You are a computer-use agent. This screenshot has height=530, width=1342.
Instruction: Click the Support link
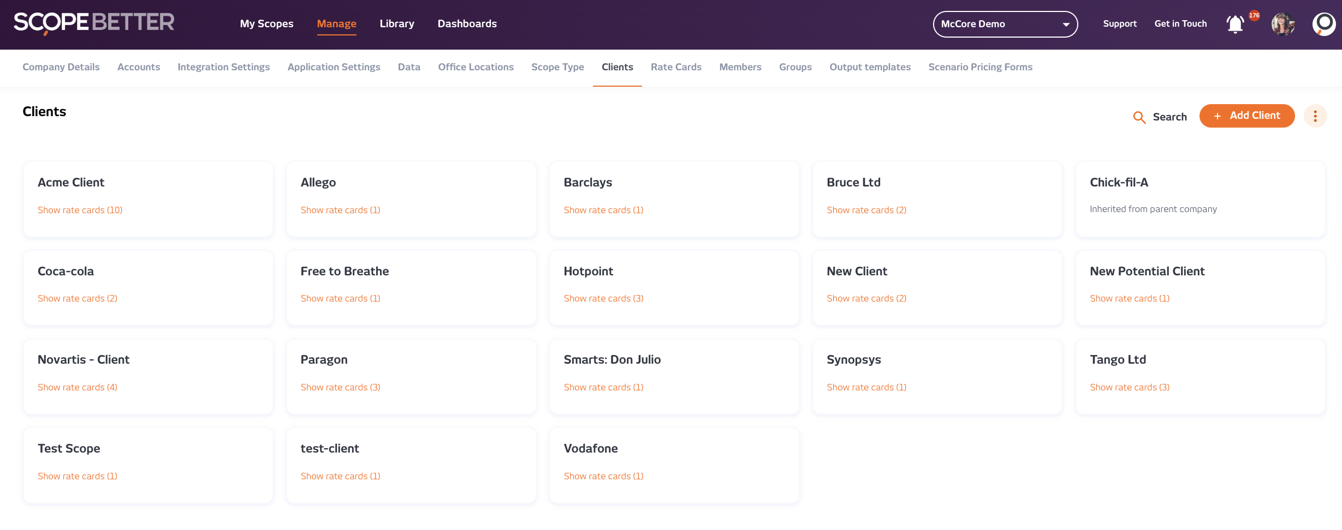(1119, 24)
